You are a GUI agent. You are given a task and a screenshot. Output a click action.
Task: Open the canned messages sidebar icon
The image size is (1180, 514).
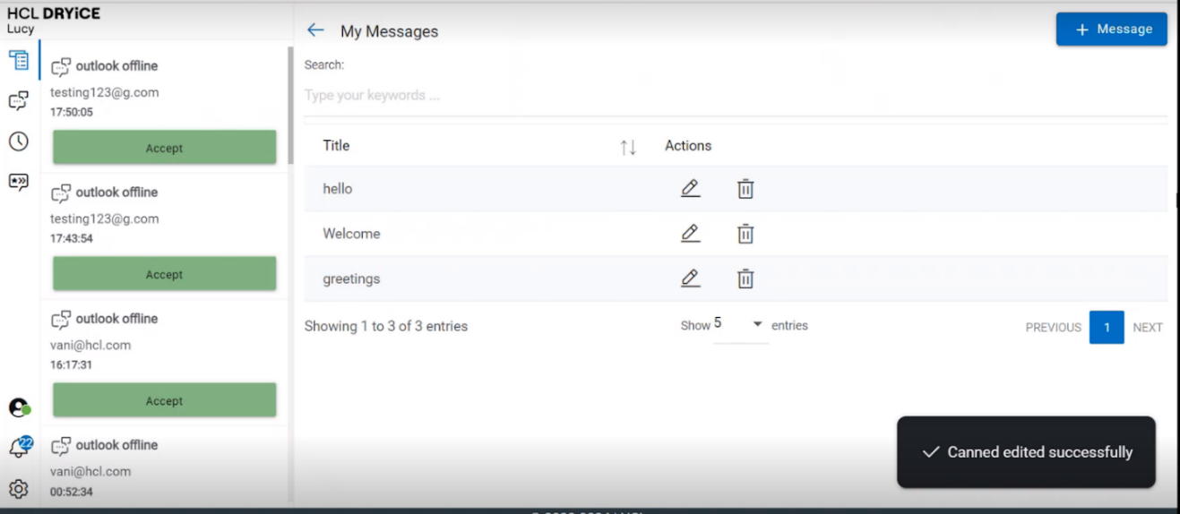pyautogui.click(x=19, y=182)
